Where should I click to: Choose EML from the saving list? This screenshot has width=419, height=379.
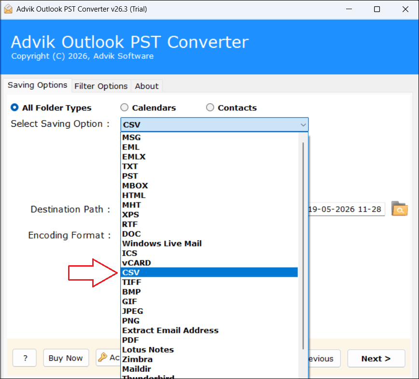point(209,147)
